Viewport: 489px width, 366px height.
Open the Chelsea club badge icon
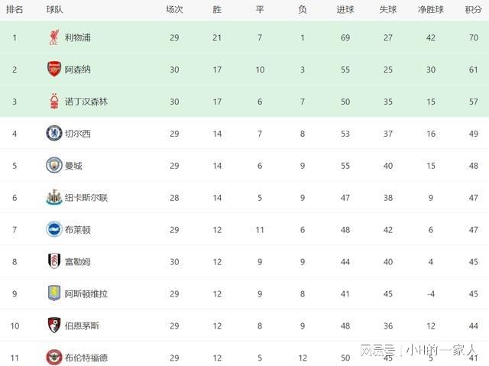(x=54, y=133)
